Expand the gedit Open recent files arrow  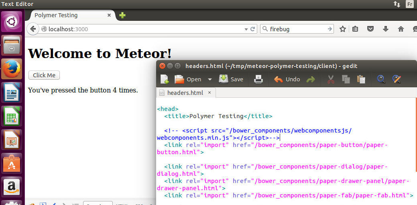(x=210, y=79)
